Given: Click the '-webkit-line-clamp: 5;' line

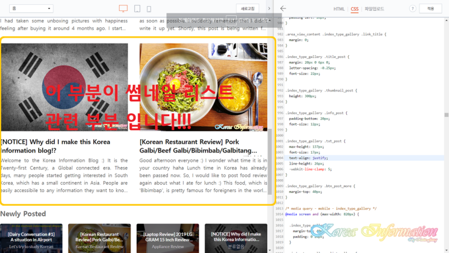Looking at the screenshot, I should (311, 169).
